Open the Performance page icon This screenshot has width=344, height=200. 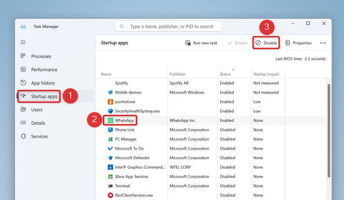coord(23,69)
